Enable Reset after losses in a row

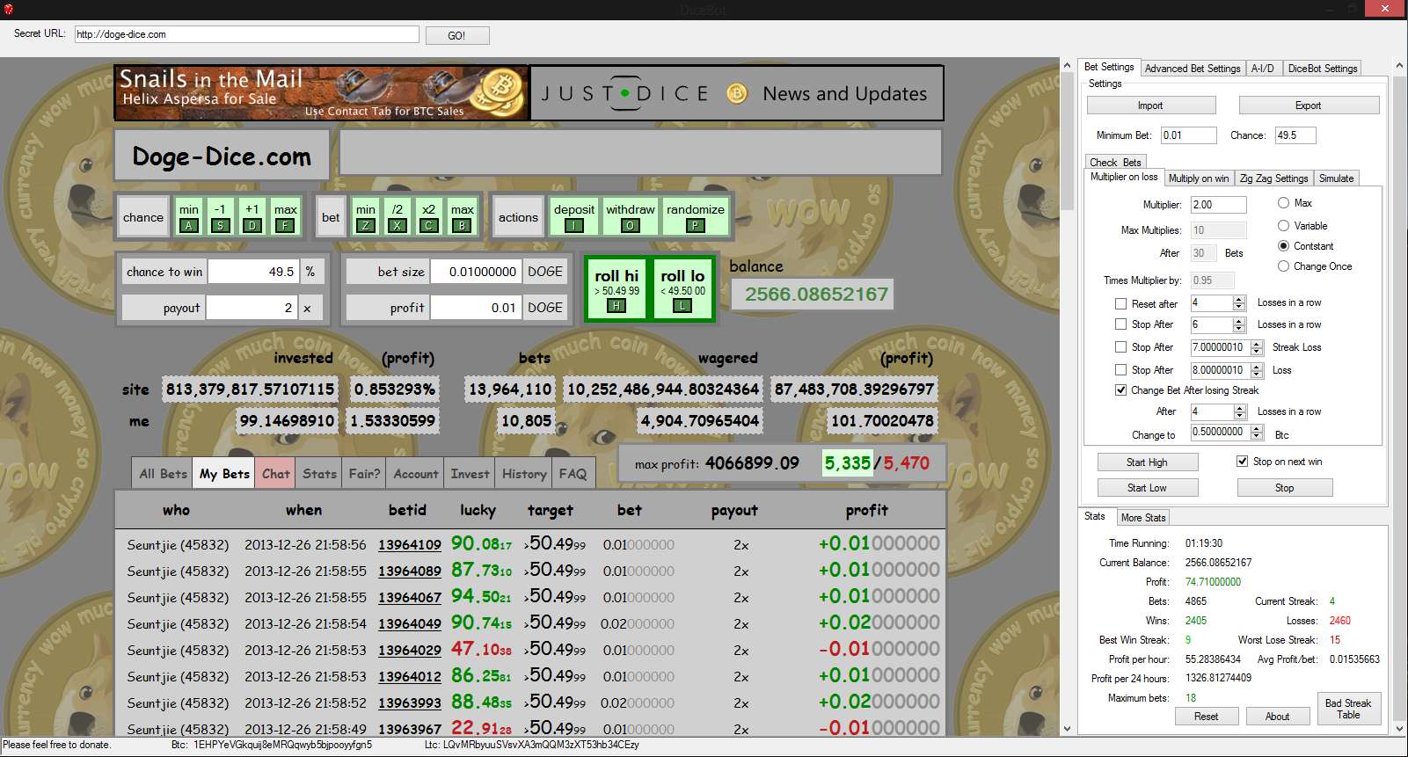(1120, 303)
